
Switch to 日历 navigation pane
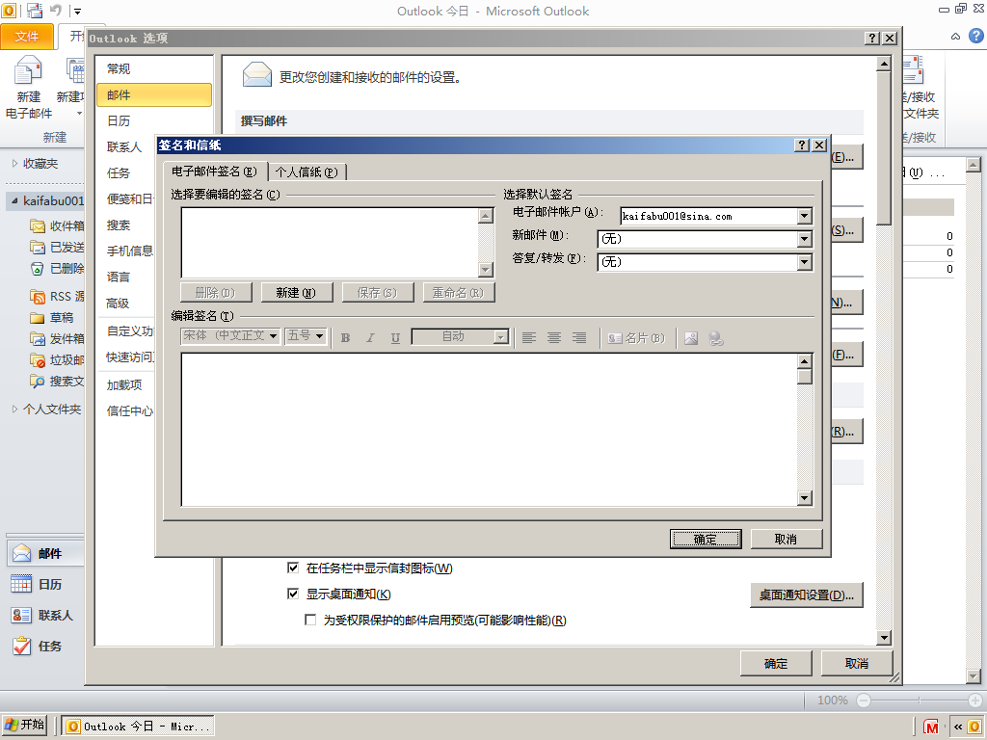pyautogui.click(x=45, y=584)
